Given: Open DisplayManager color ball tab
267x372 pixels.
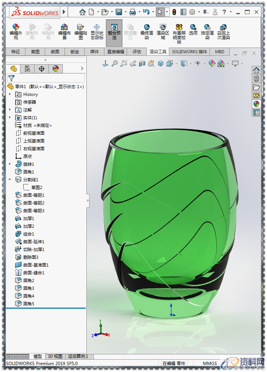Looking at the screenshot, I should (x=56, y=69).
